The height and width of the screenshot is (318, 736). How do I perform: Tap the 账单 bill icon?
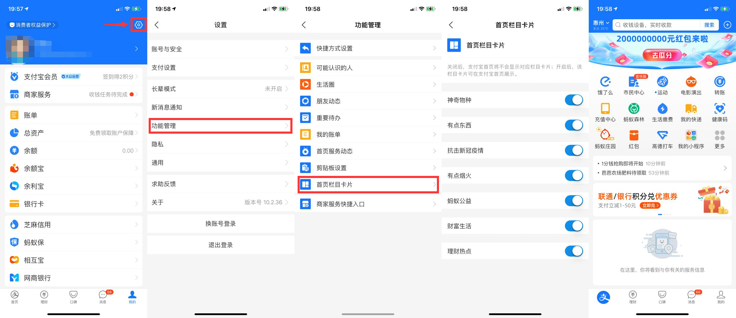point(14,115)
